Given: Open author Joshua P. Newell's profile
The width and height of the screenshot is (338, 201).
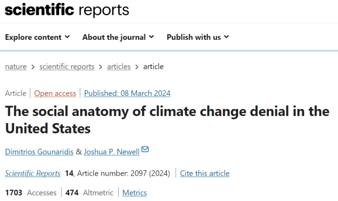Looking at the screenshot, I should pos(111,151).
